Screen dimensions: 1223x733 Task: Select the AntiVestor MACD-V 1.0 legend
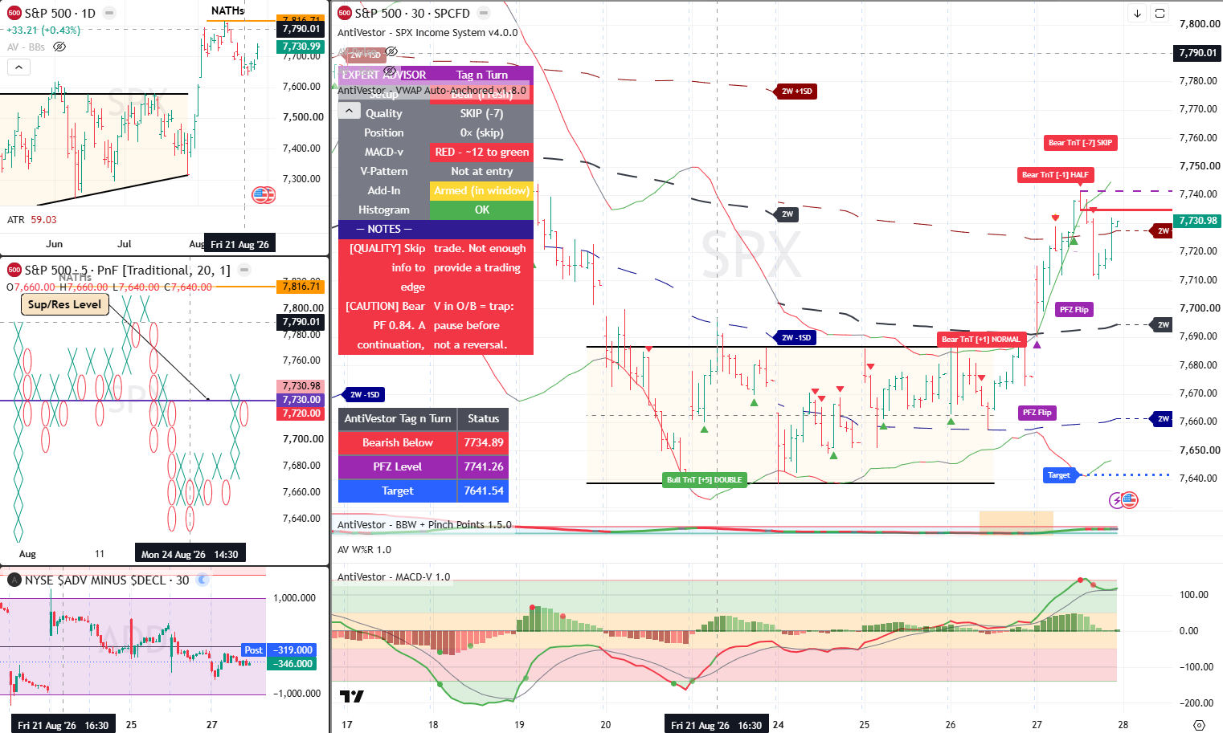pyautogui.click(x=394, y=576)
